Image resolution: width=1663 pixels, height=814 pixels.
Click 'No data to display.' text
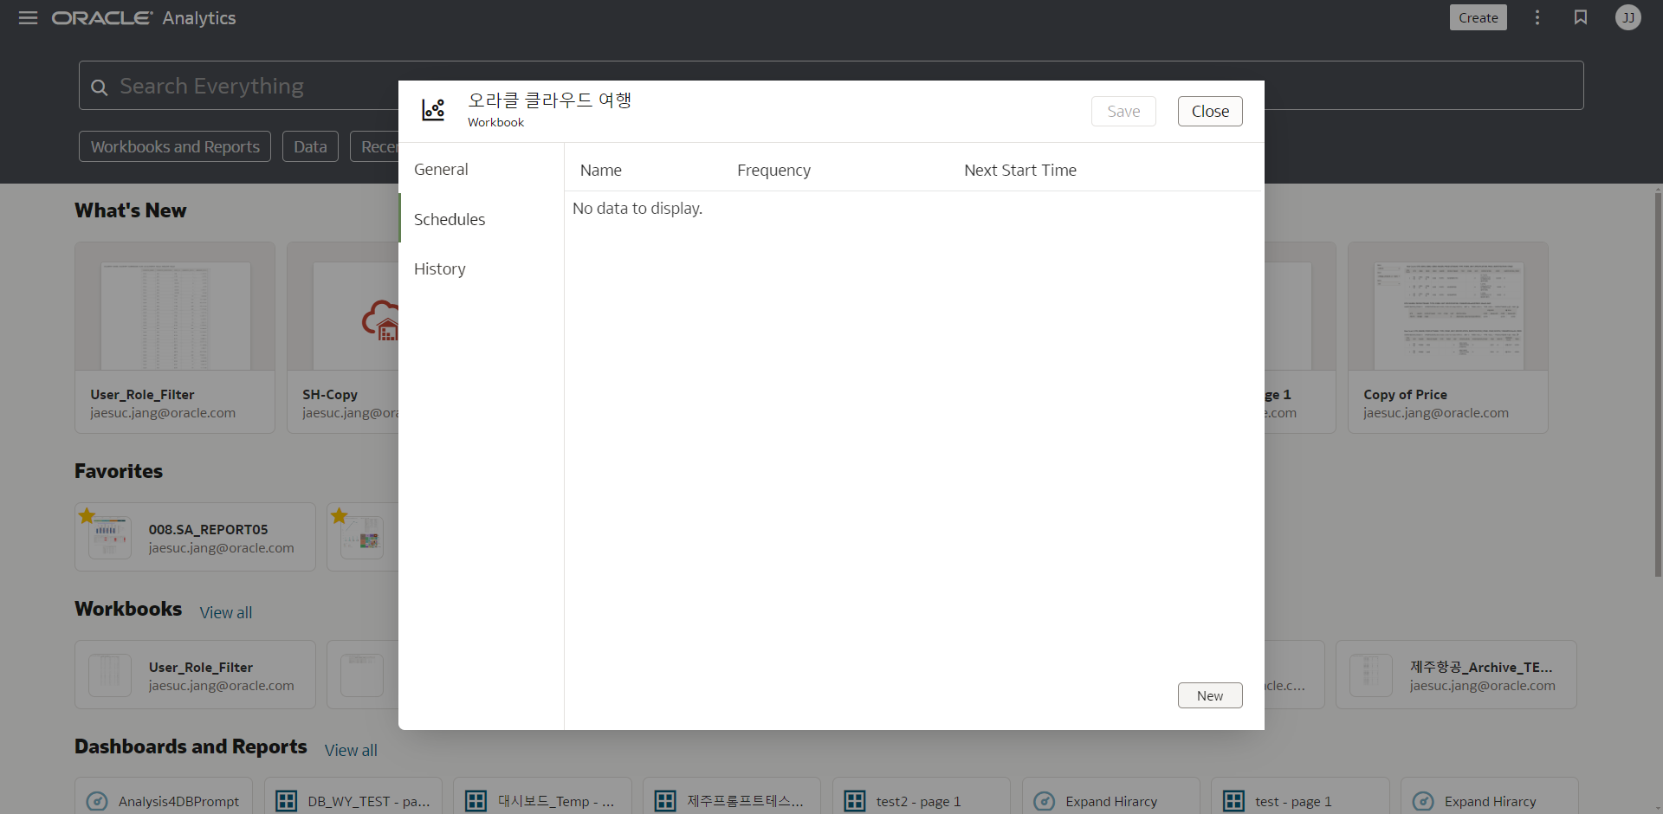[x=637, y=209]
